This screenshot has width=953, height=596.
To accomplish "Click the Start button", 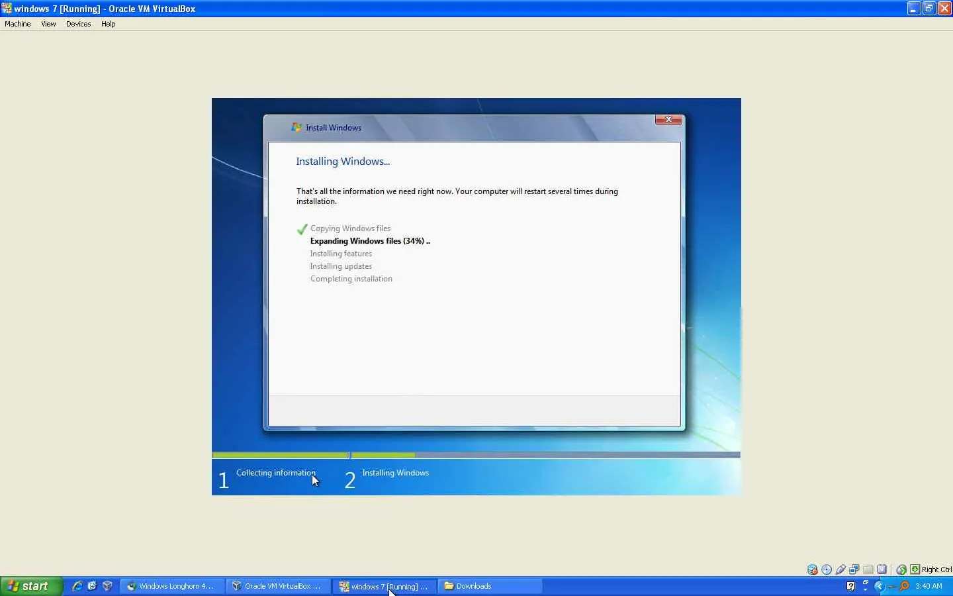I will click(x=32, y=586).
